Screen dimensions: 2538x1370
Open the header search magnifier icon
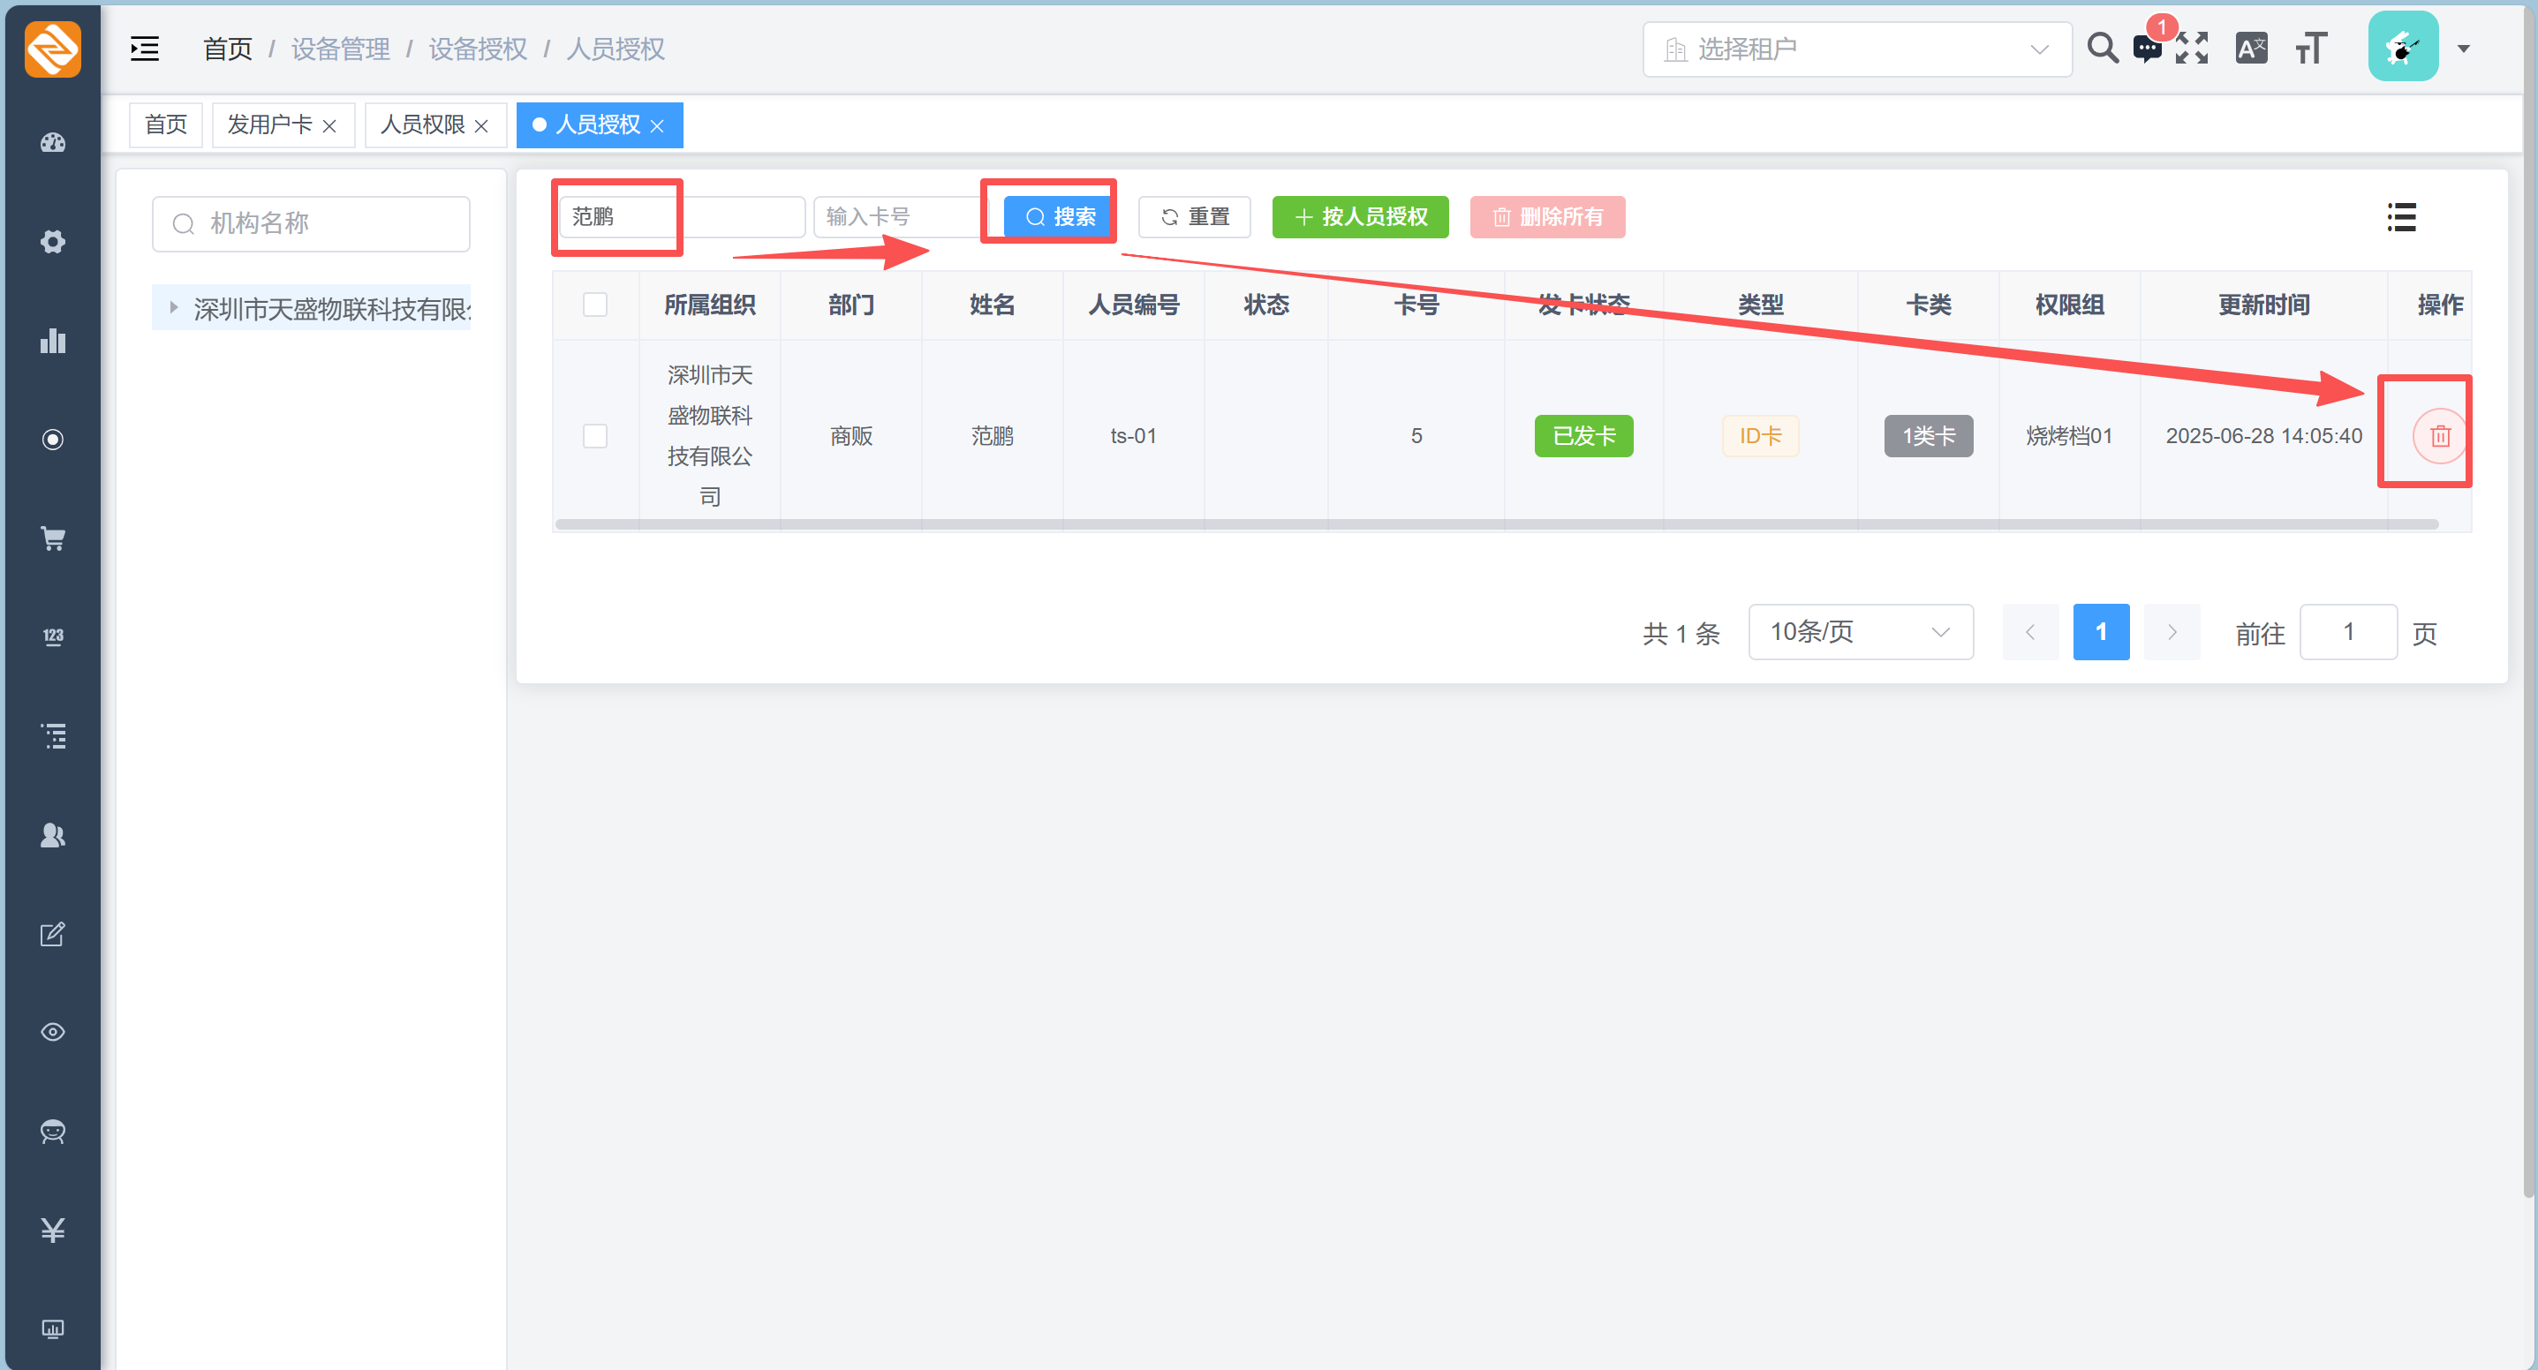pos(2103,49)
